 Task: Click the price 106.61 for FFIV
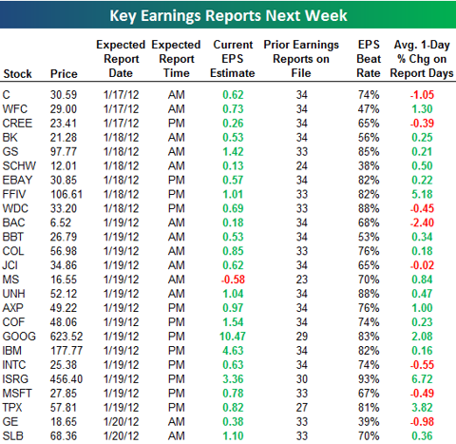point(66,194)
